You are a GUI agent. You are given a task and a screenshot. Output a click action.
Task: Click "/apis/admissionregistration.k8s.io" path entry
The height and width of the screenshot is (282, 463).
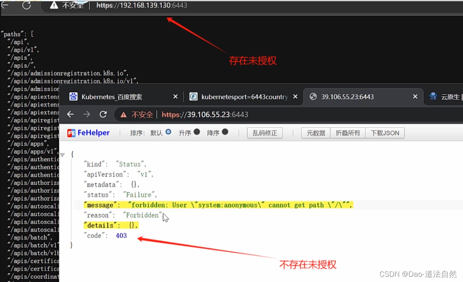pos(68,73)
